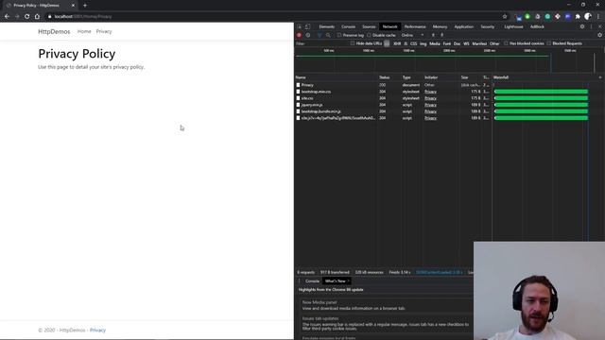Viewport: 605px width, 340px height.
Task: Toggle the Doc request type filter
Action: pos(457,43)
